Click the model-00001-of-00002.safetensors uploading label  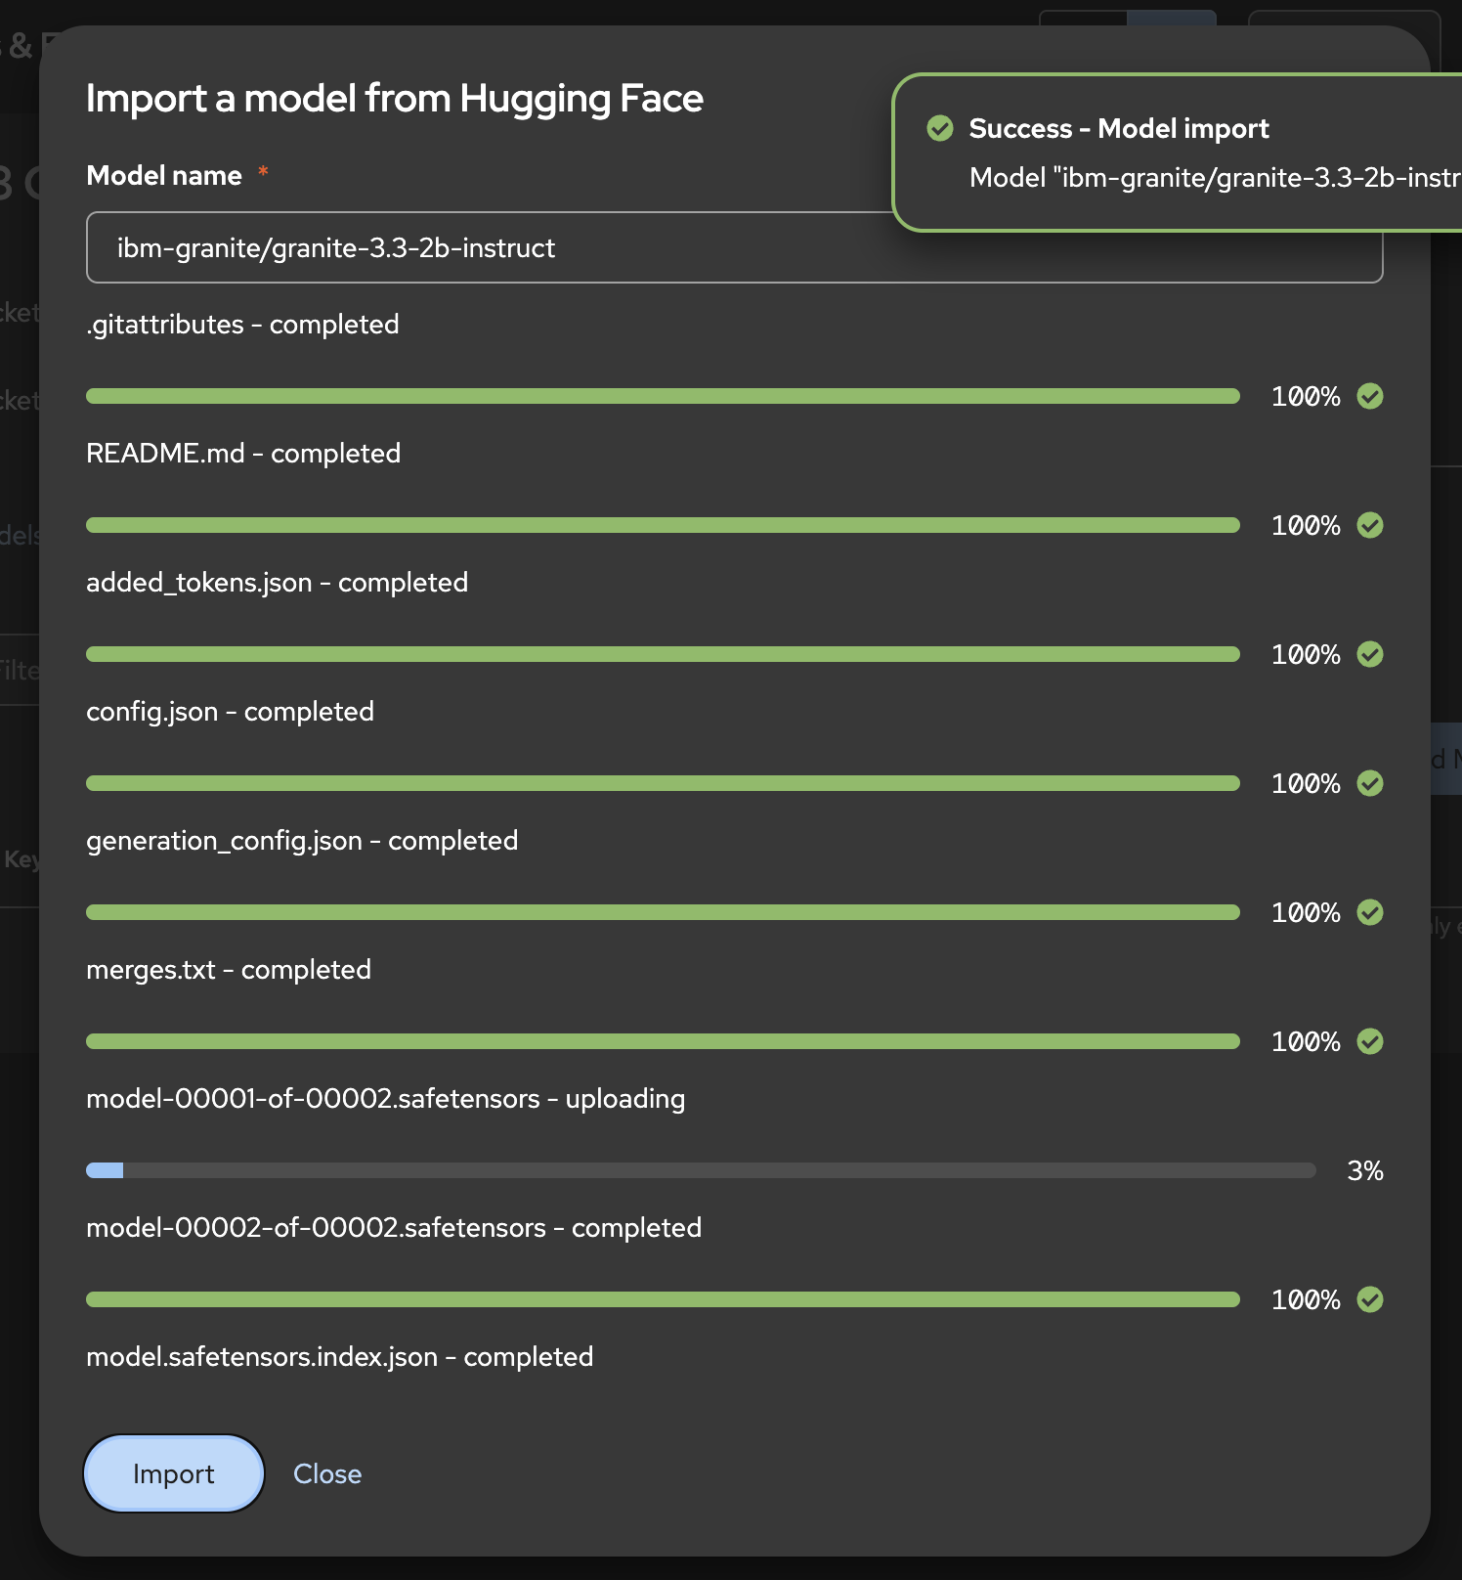tap(385, 1098)
